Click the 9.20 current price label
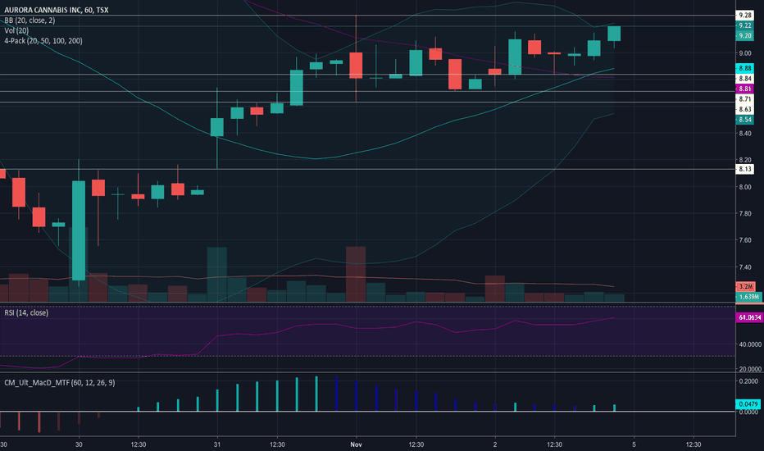The height and width of the screenshot is (451, 764). pos(744,35)
